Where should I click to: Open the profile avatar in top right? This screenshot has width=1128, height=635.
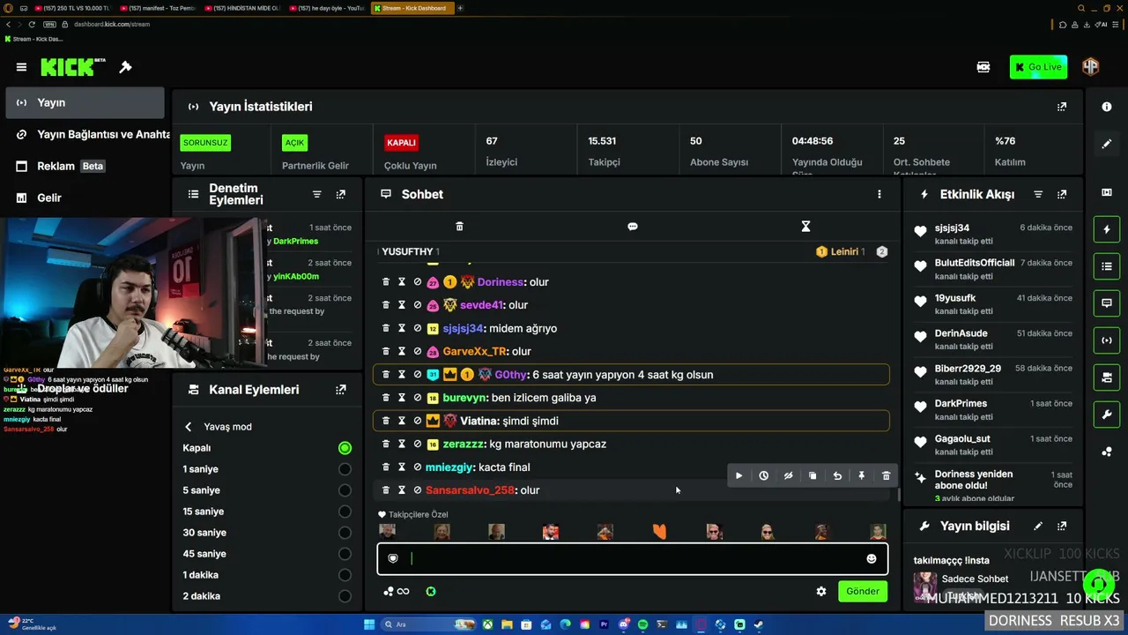(1091, 67)
